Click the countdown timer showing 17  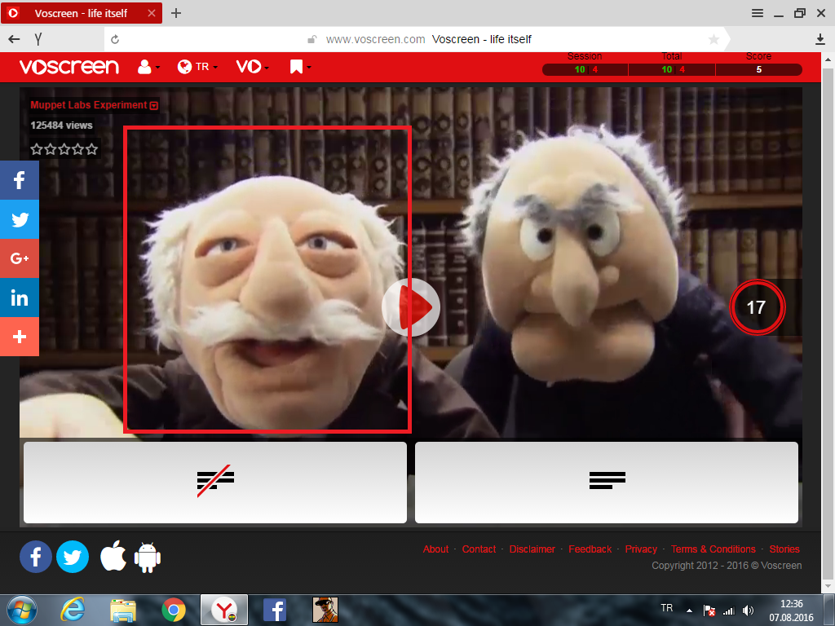tap(757, 307)
